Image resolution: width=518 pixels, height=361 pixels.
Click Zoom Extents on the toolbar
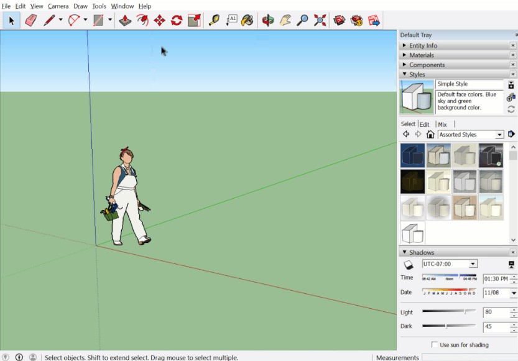coord(320,19)
